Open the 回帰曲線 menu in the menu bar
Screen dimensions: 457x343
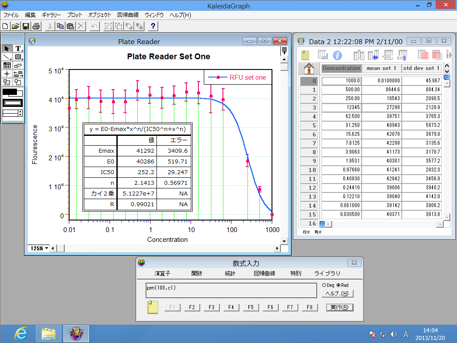click(128, 15)
